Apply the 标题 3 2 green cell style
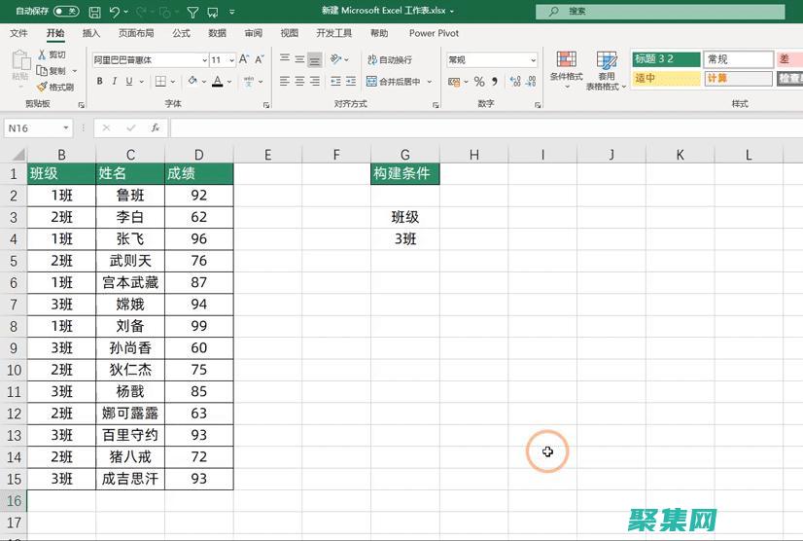Viewport: 803px width, 541px height. click(666, 59)
